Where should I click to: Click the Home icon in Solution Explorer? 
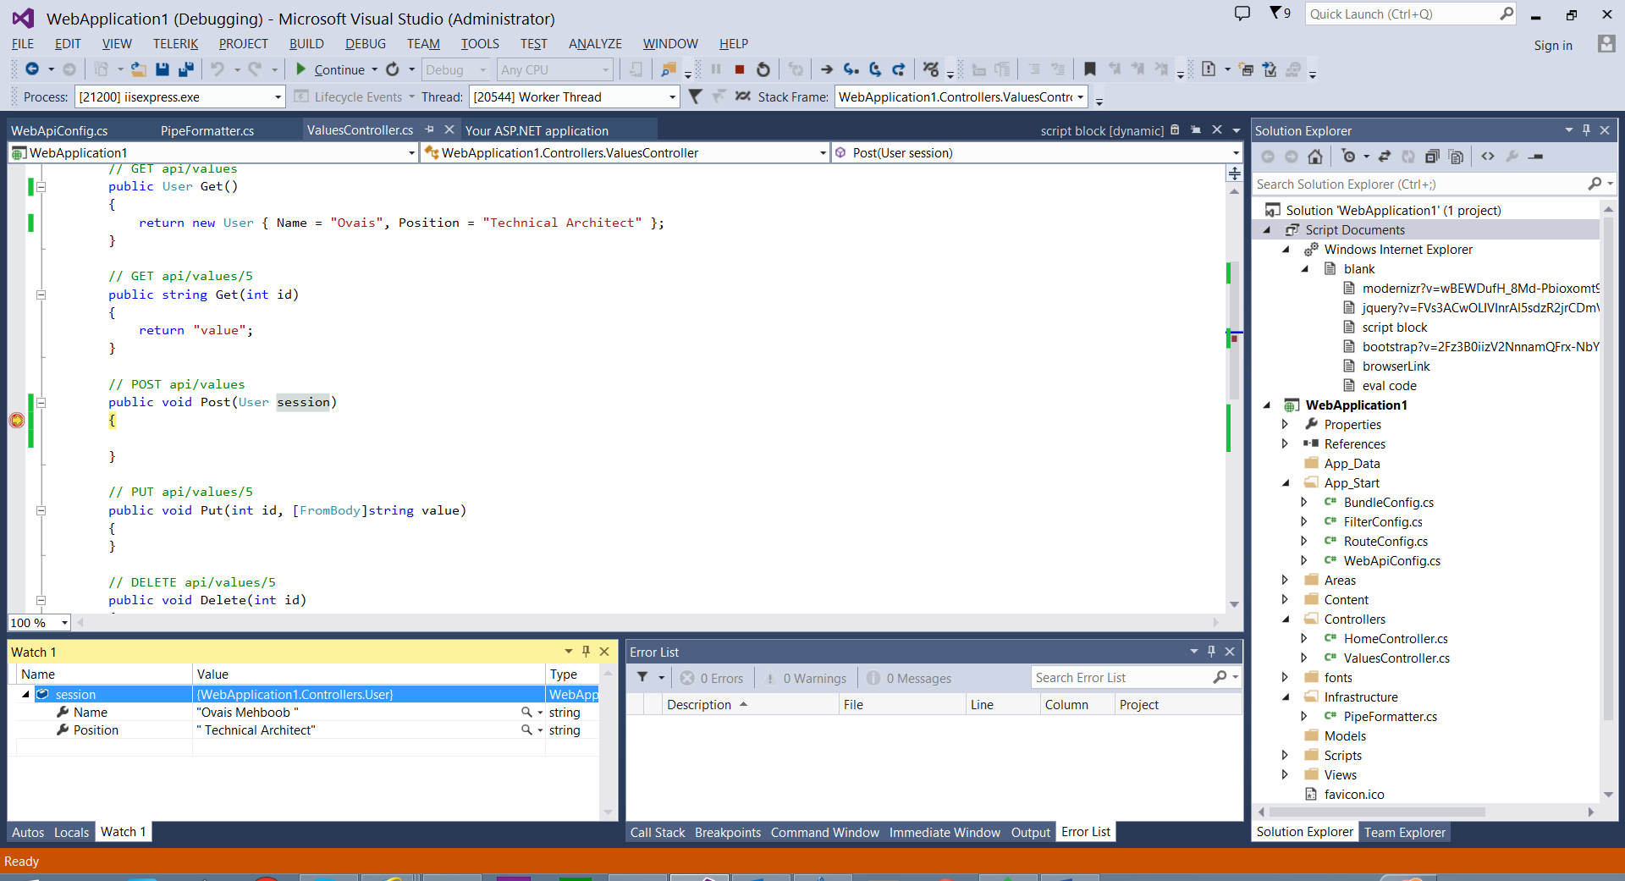1315,157
